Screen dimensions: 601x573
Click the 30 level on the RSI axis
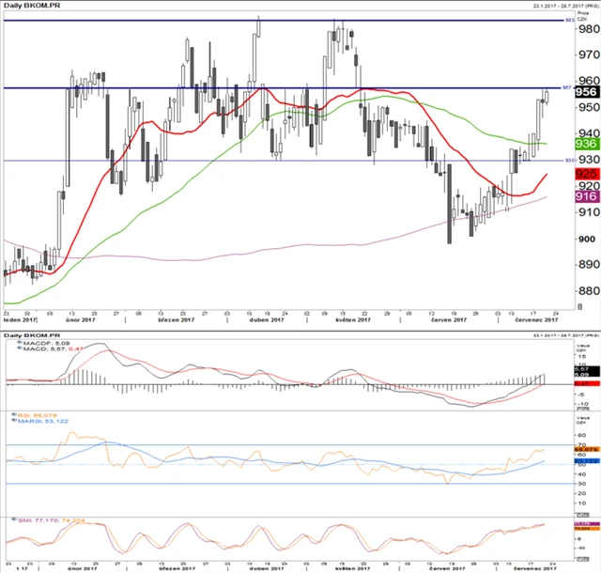point(581,484)
